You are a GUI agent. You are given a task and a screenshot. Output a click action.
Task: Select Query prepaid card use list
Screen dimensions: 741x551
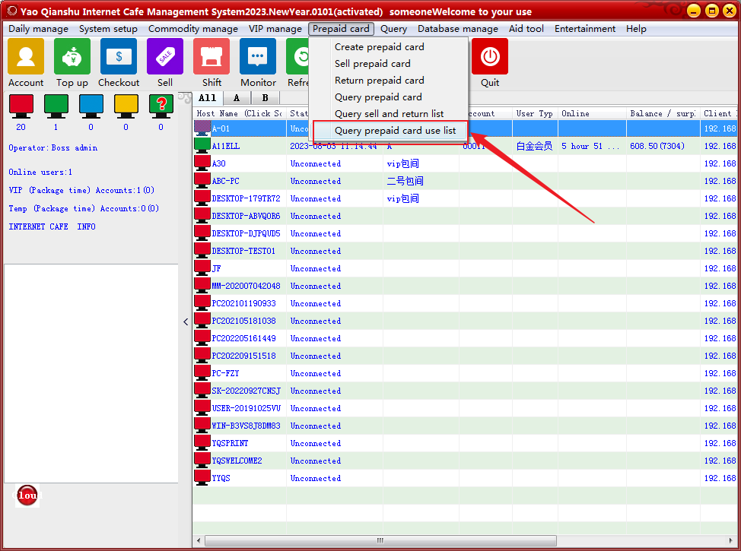[x=395, y=131]
